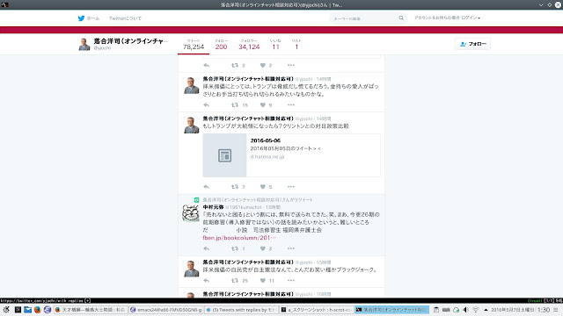Retweet the topmost tweet showing 2 retweets
563x316 pixels.
click(x=235, y=65)
